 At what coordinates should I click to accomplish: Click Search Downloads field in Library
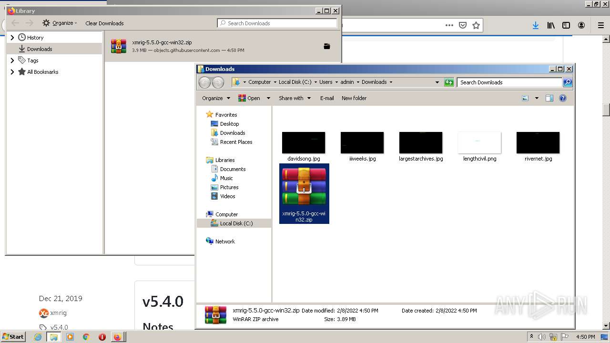point(277,23)
